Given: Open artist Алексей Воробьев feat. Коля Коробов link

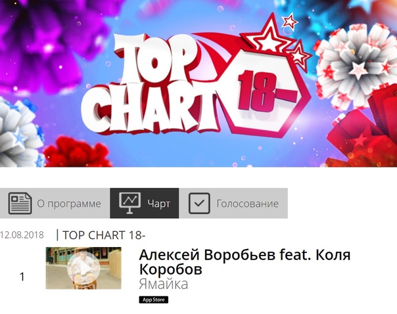Looking at the screenshot, I should click(245, 262).
